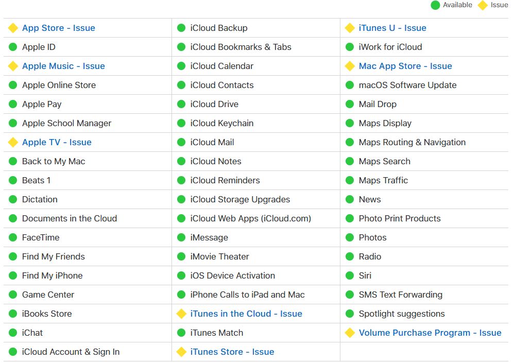Select the iCloud Reminders text
The width and height of the screenshot is (515, 363).
pyautogui.click(x=225, y=180)
